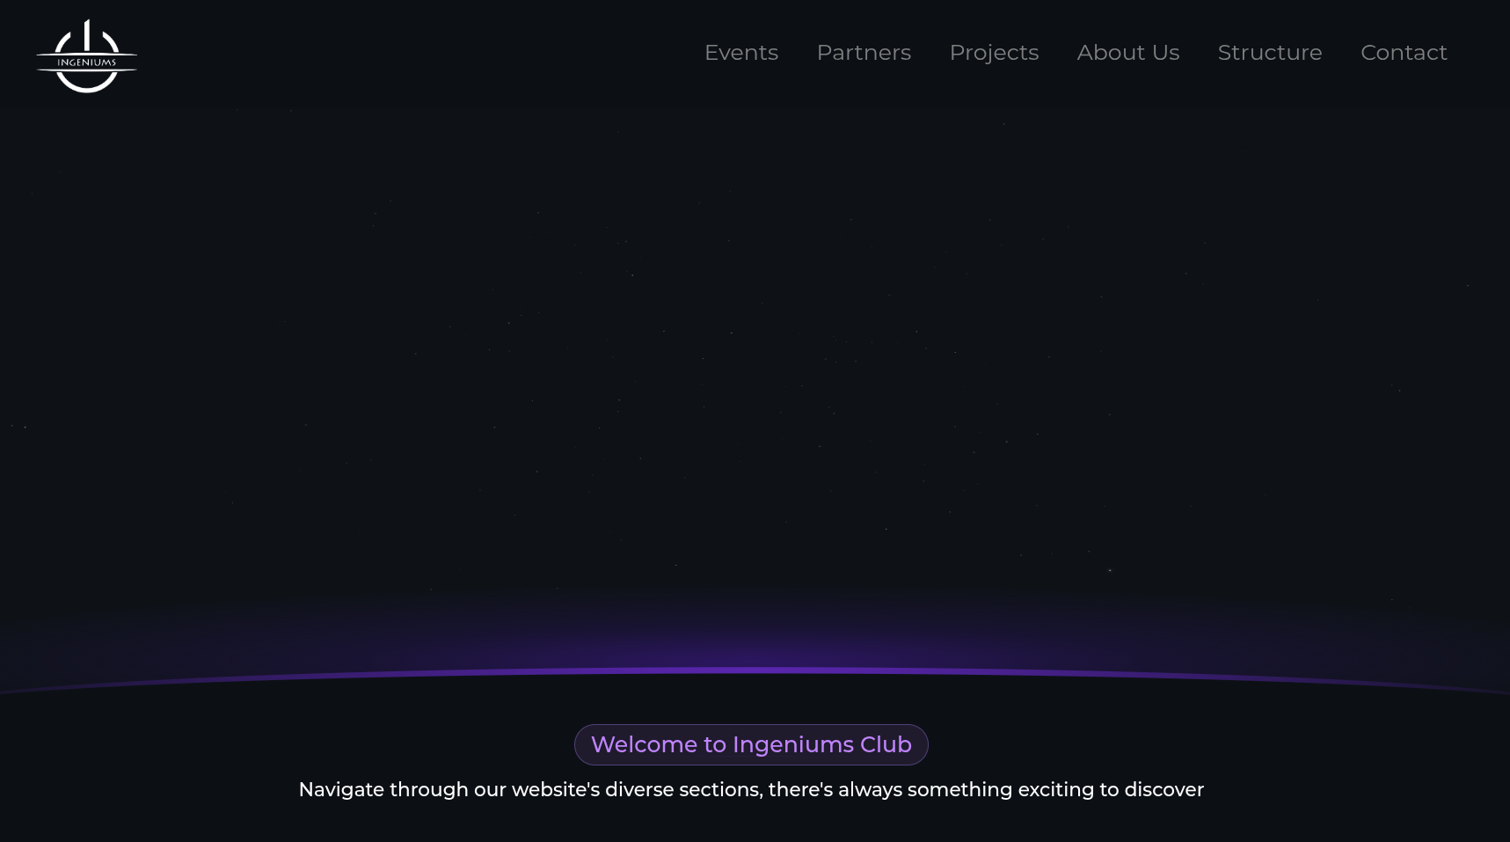Open the Events page
Screen dimensions: 1510x842
tap(740, 53)
